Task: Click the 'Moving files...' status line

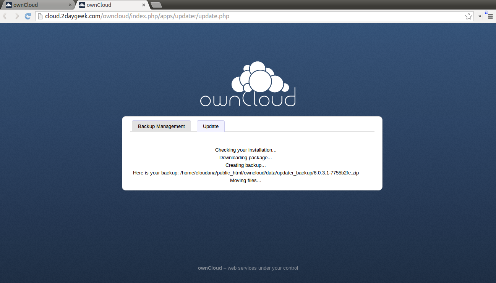Action: tap(246, 181)
